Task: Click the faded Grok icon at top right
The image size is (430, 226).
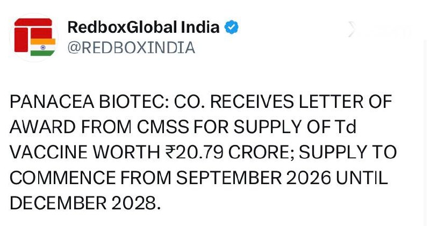Action: click(353, 31)
